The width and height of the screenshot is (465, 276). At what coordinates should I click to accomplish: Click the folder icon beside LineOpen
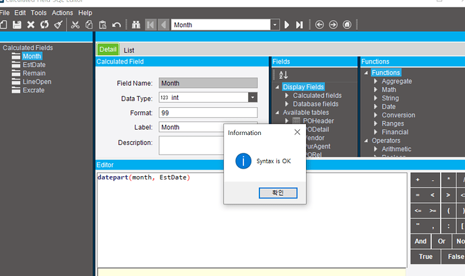(16, 82)
